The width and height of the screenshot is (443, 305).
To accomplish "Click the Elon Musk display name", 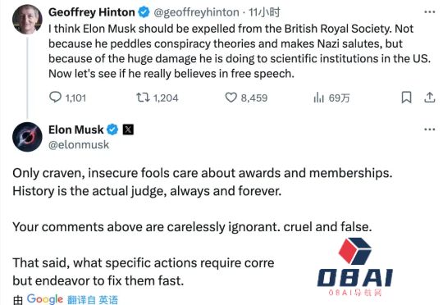I will tap(76, 130).
